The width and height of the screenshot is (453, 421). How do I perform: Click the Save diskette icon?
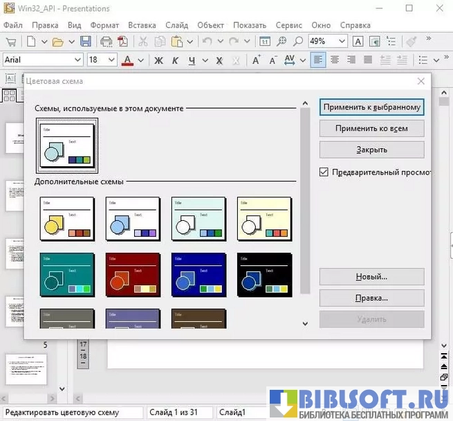pyautogui.click(x=86, y=42)
